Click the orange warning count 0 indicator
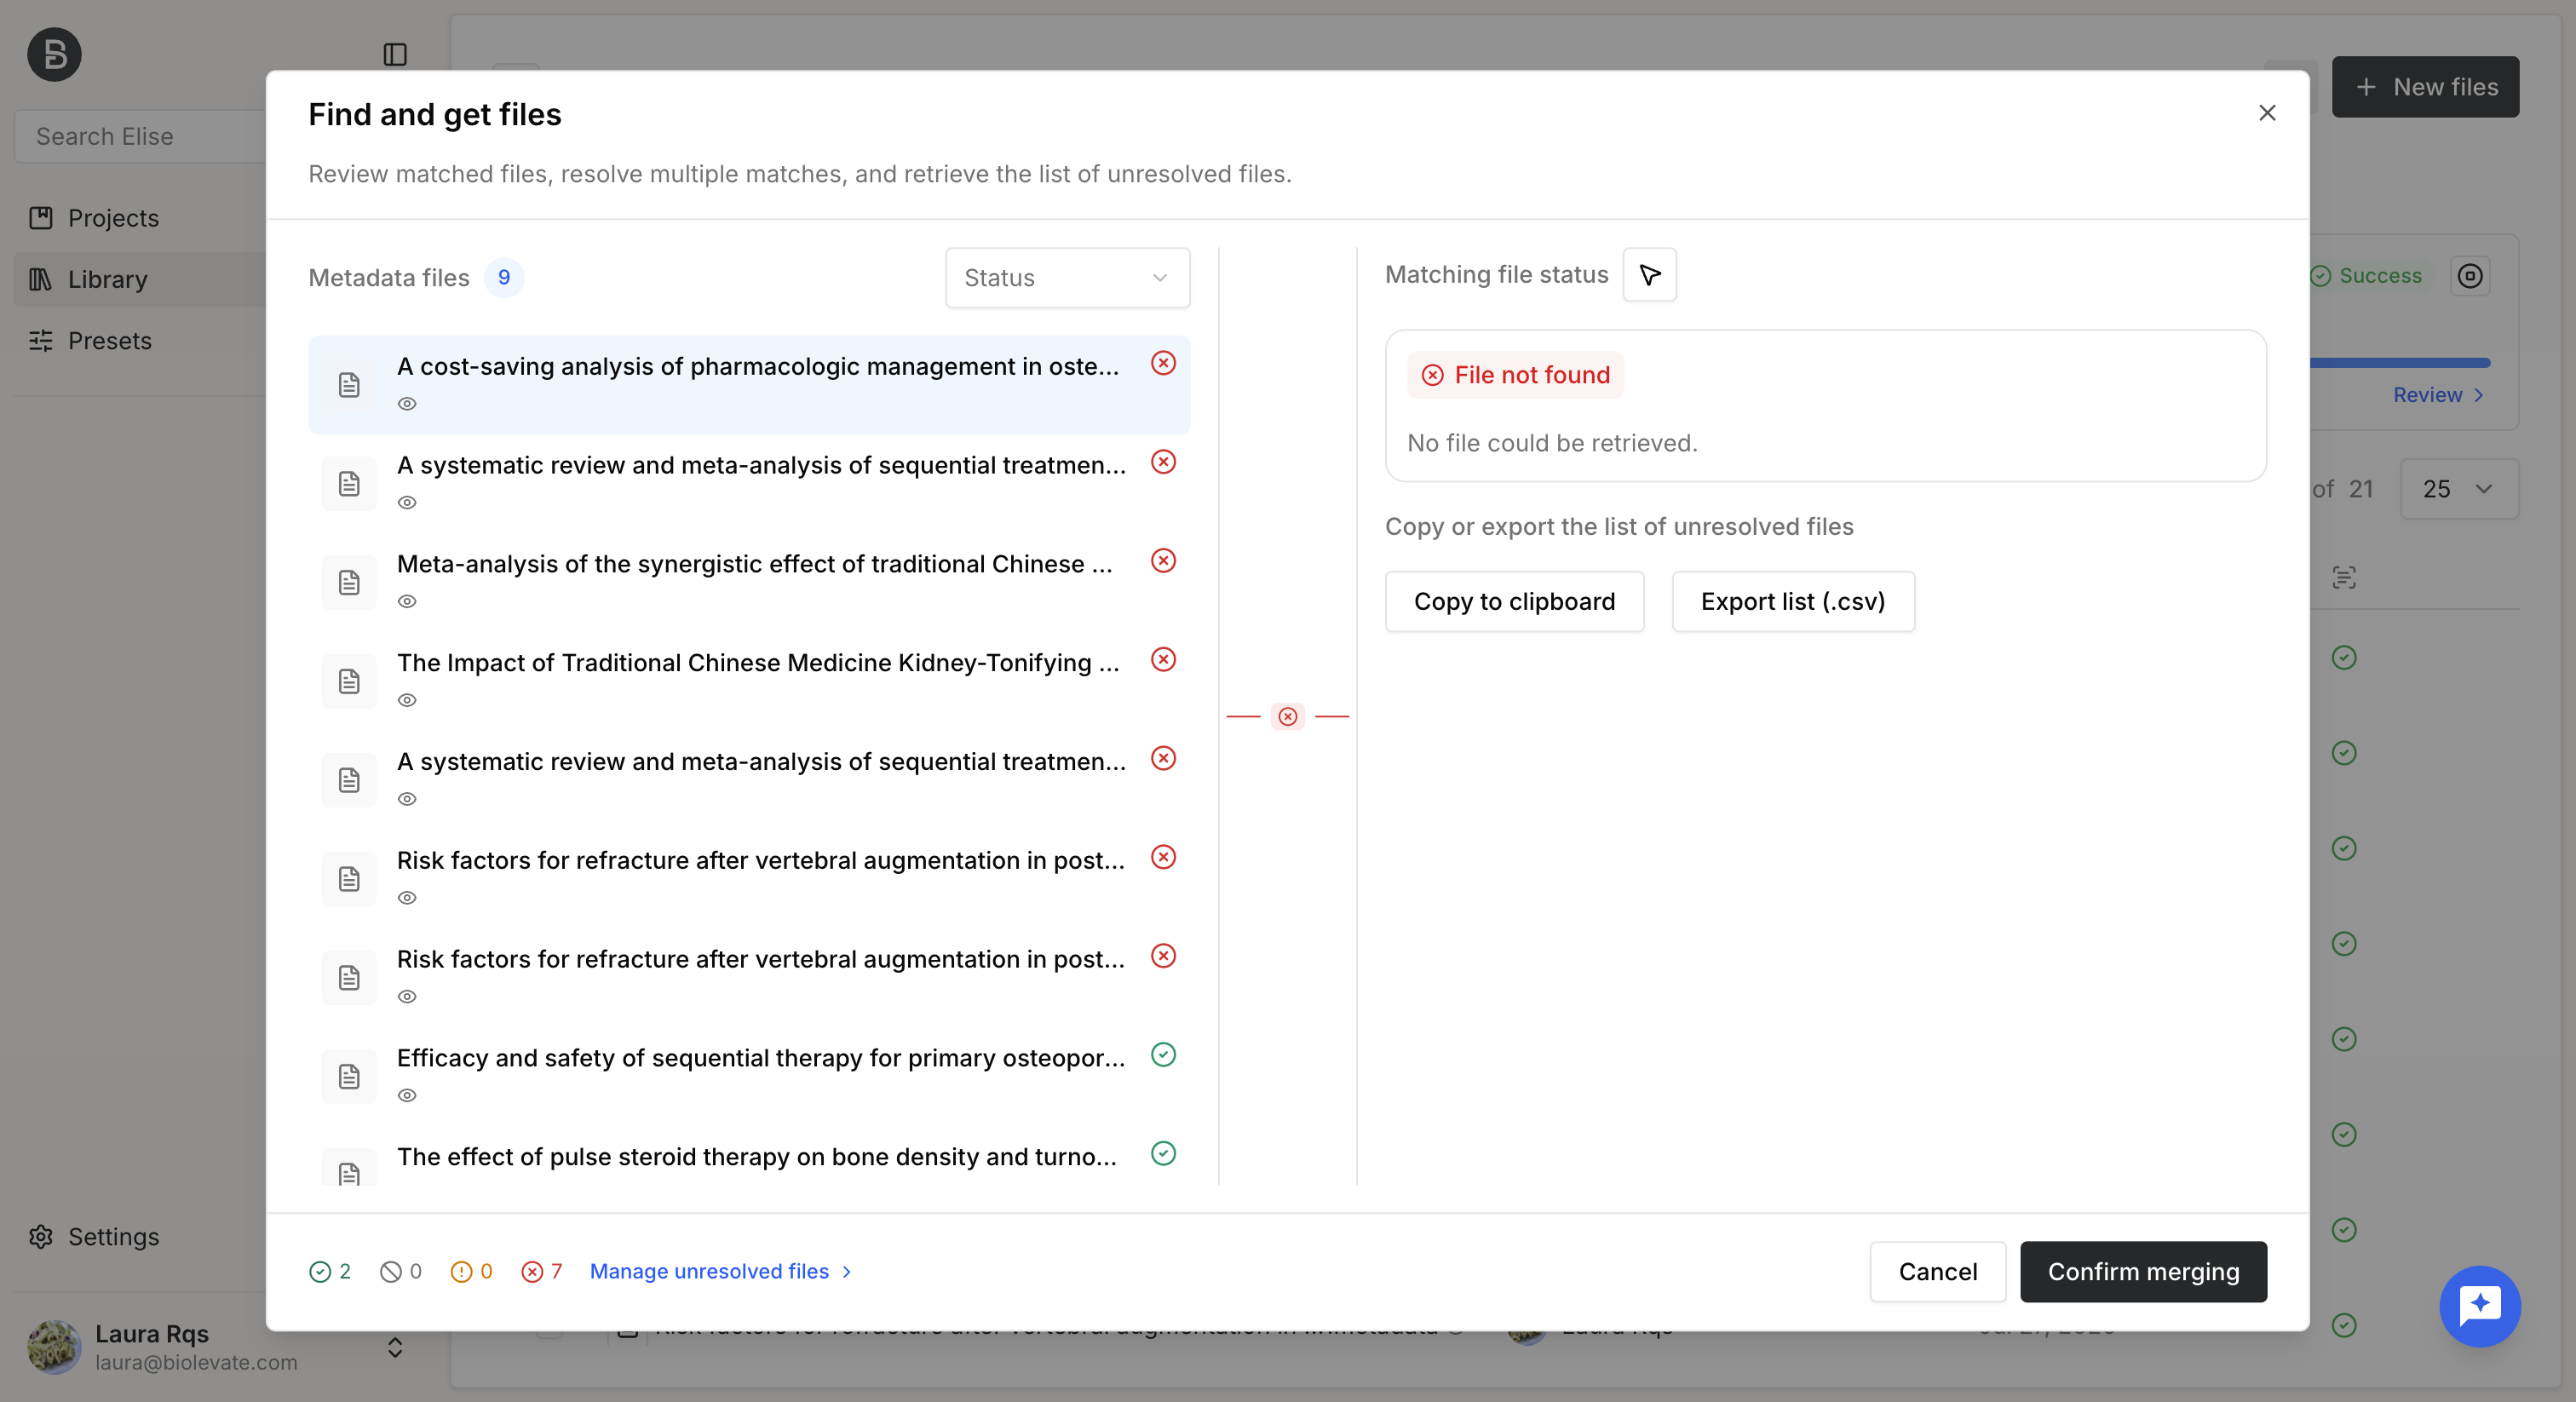Screen dimensions: 2576x1402 (x=471, y=1271)
